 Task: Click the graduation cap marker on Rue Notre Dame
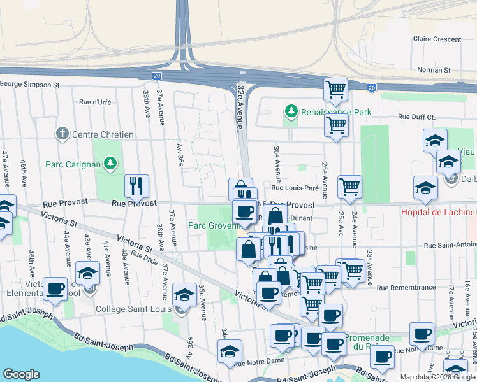(230, 352)
